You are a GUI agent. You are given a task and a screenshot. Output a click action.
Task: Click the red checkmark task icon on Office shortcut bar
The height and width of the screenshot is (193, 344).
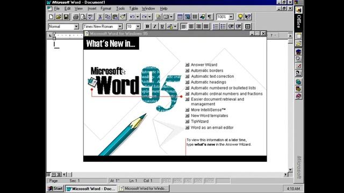(299, 65)
